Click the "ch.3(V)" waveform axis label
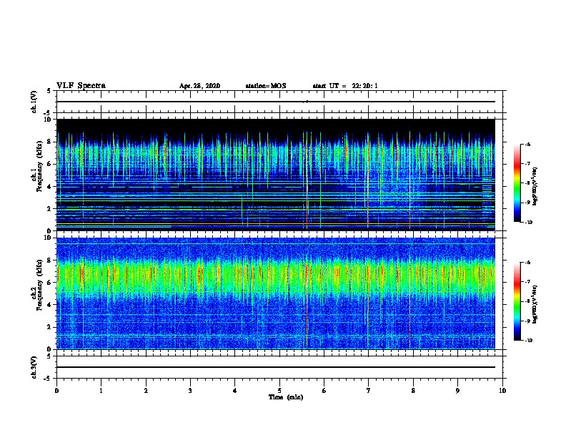The width and height of the screenshot is (566, 438). point(34,367)
